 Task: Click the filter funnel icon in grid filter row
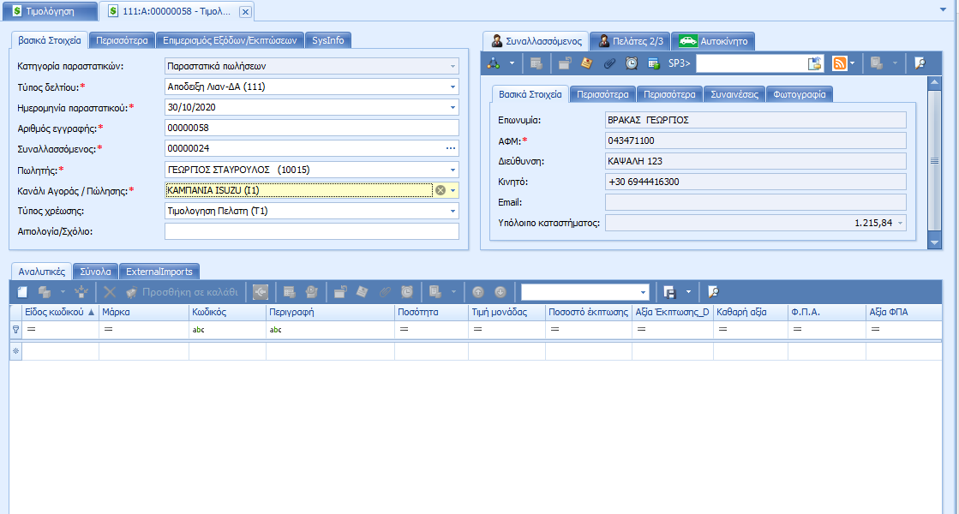15,330
